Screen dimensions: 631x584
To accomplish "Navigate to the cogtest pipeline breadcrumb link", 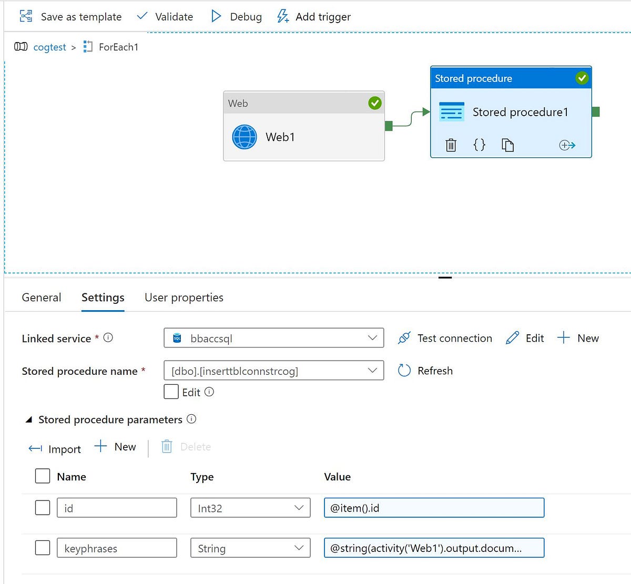I will click(49, 47).
